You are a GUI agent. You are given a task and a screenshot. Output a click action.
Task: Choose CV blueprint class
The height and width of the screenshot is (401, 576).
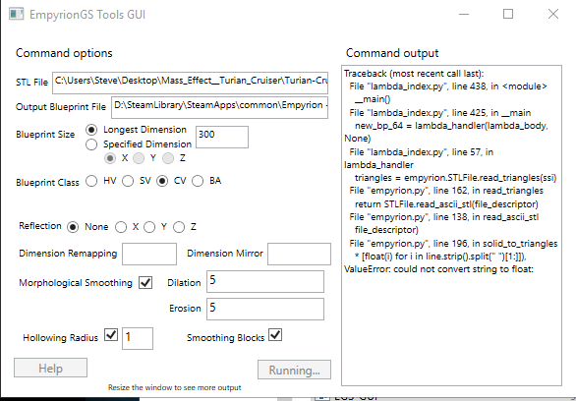pyautogui.click(x=162, y=181)
